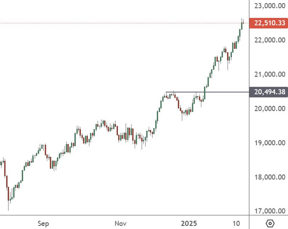Click the 18,000.00 price axis label

click(x=270, y=177)
